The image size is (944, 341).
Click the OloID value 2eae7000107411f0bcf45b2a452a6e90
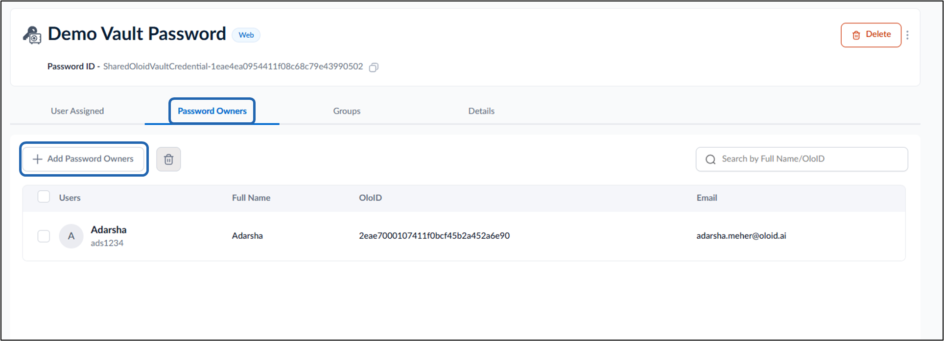(434, 236)
